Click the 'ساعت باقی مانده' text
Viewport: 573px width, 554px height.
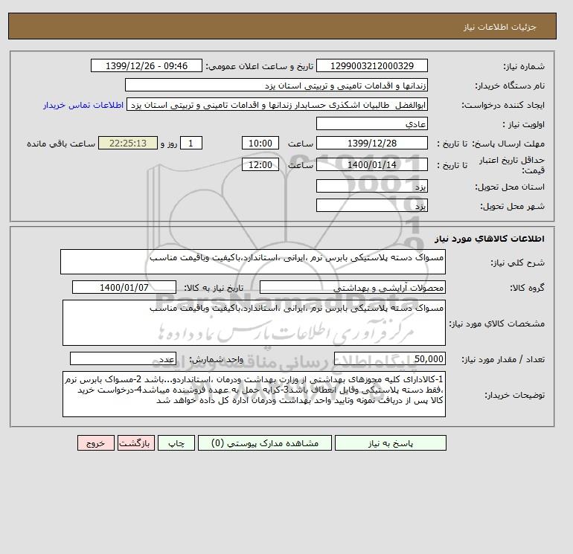(61, 144)
